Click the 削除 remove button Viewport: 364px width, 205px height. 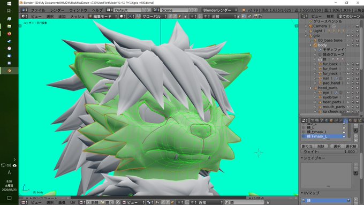pos(321,146)
